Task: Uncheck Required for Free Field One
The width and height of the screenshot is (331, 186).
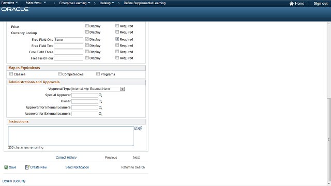Action: point(117,39)
